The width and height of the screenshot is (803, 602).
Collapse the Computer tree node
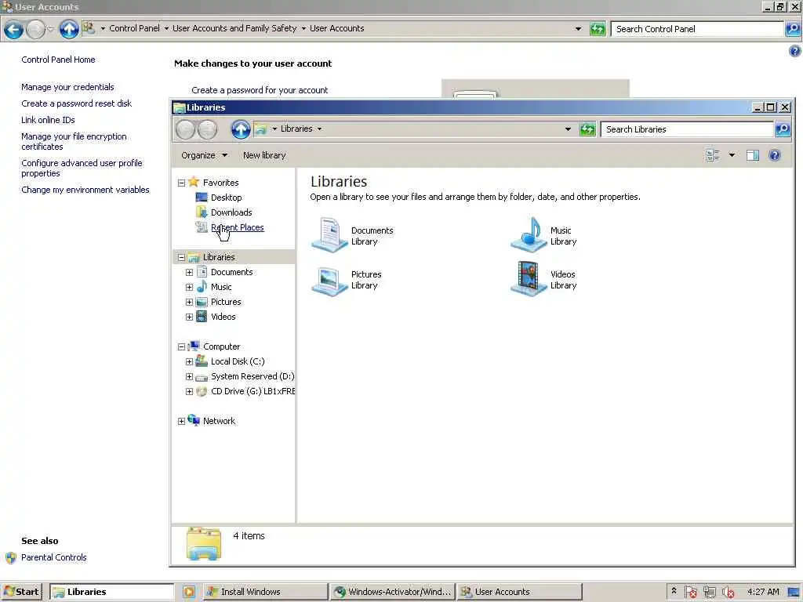click(181, 346)
